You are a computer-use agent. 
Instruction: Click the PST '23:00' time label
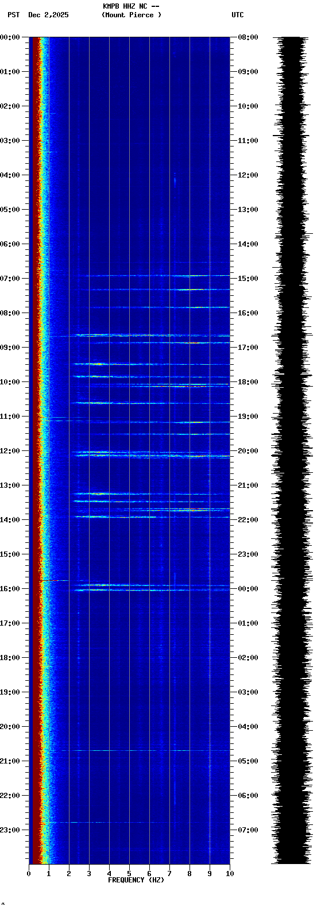click(10, 830)
